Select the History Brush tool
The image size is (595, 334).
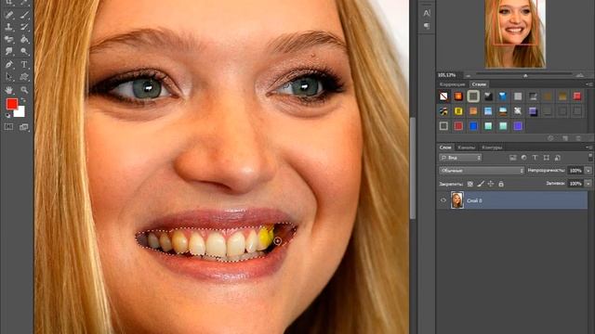(x=24, y=27)
